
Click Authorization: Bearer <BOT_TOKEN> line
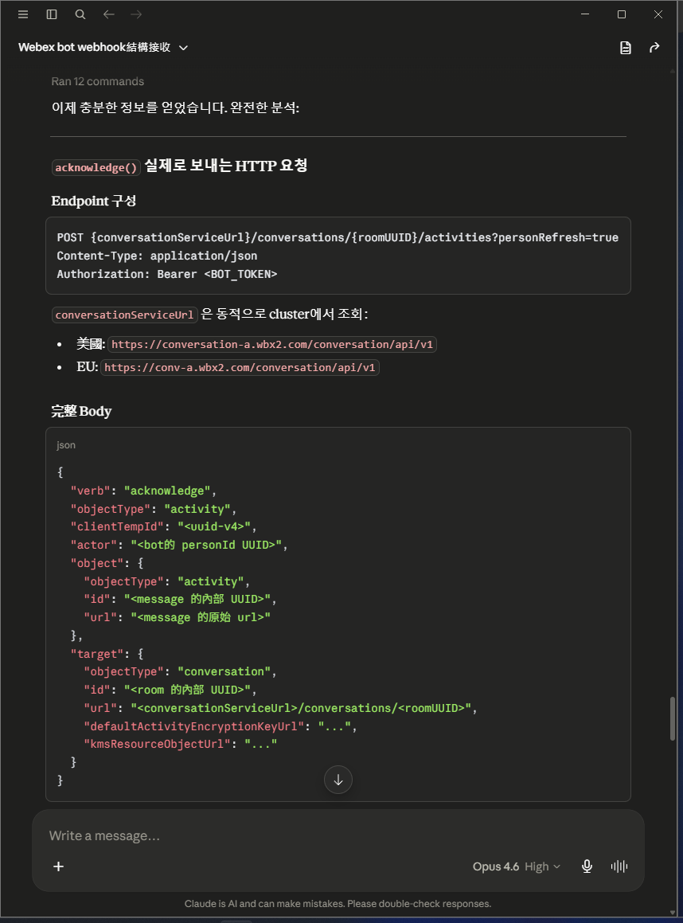[x=167, y=274]
